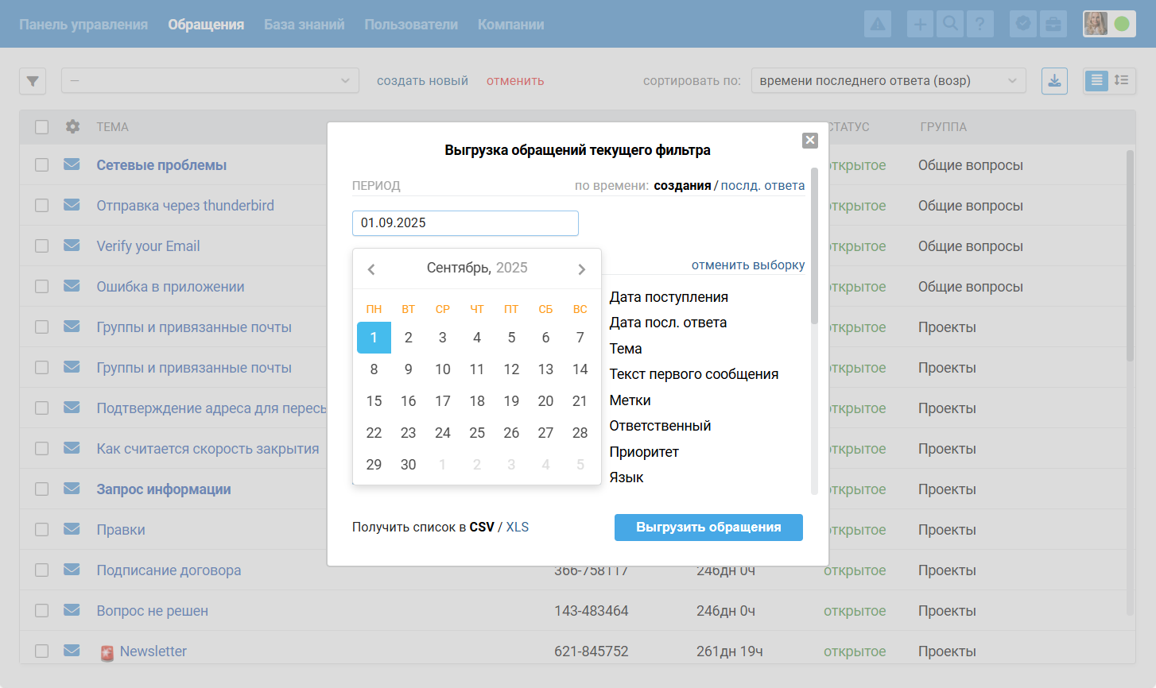Viewport: 1156px width, 688px height.
Task: Click the plus icon in header
Action: 920,25
